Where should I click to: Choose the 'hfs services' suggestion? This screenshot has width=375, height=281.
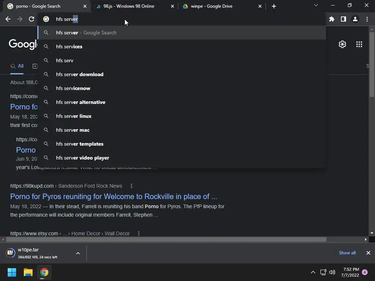pyautogui.click(x=182, y=46)
